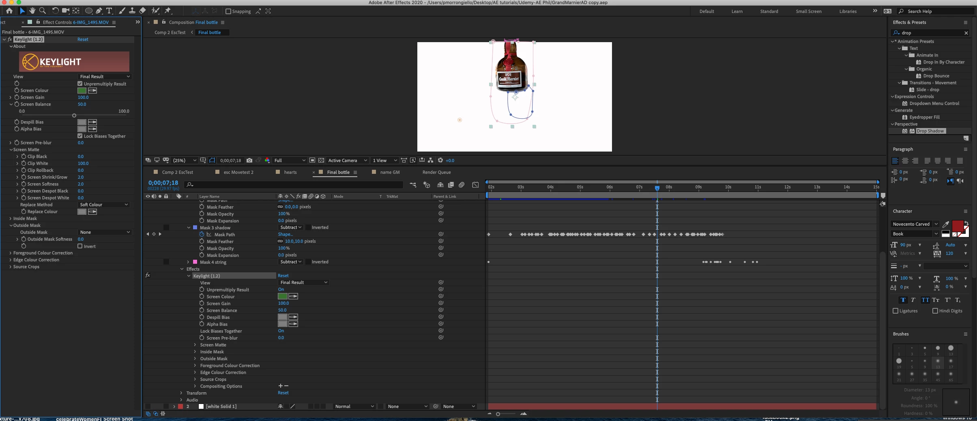Select the Rotation tool
This screenshot has height=421, width=977.
click(x=56, y=11)
